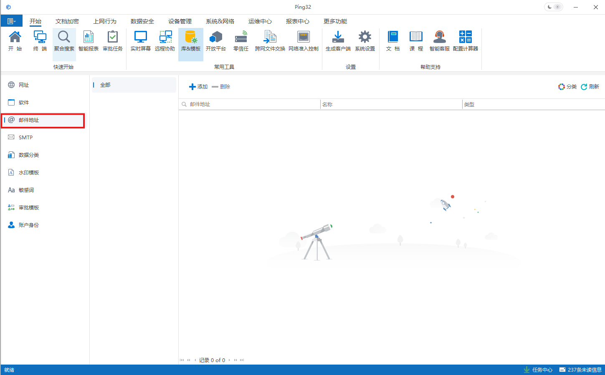Open 系统设置 gear icon
The height and width of the screenshot is (375, 605).
(365, 41)
